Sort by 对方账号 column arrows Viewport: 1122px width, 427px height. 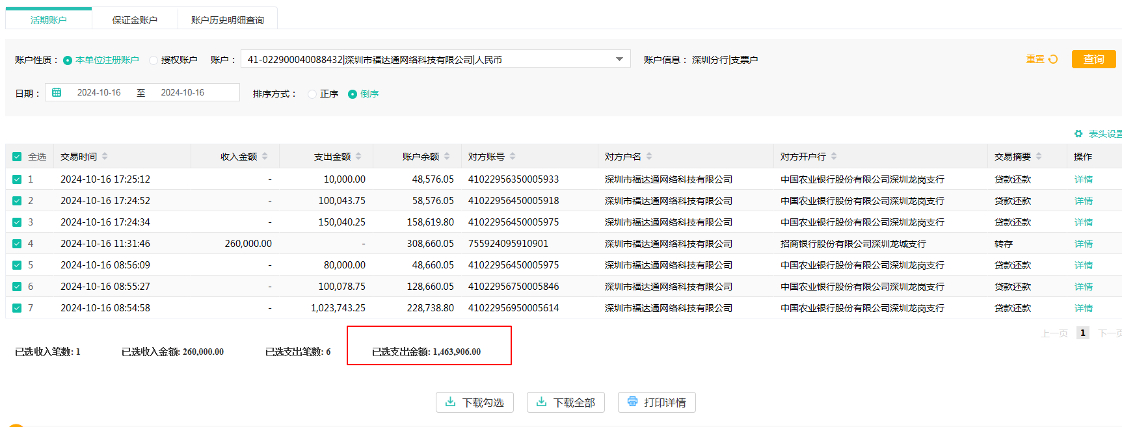click(x=513, y=156)
